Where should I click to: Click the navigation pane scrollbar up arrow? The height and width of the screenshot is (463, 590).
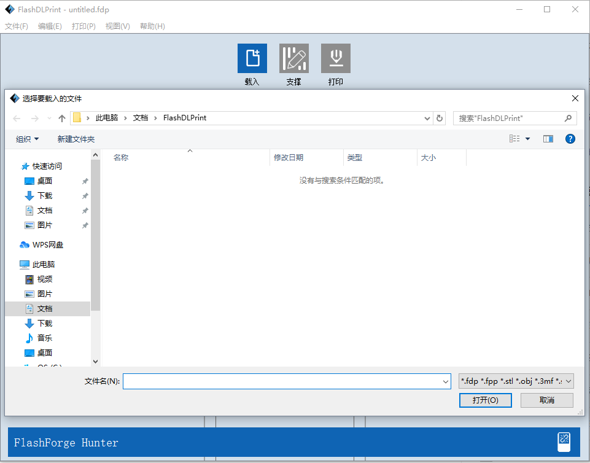coord(96,155)
